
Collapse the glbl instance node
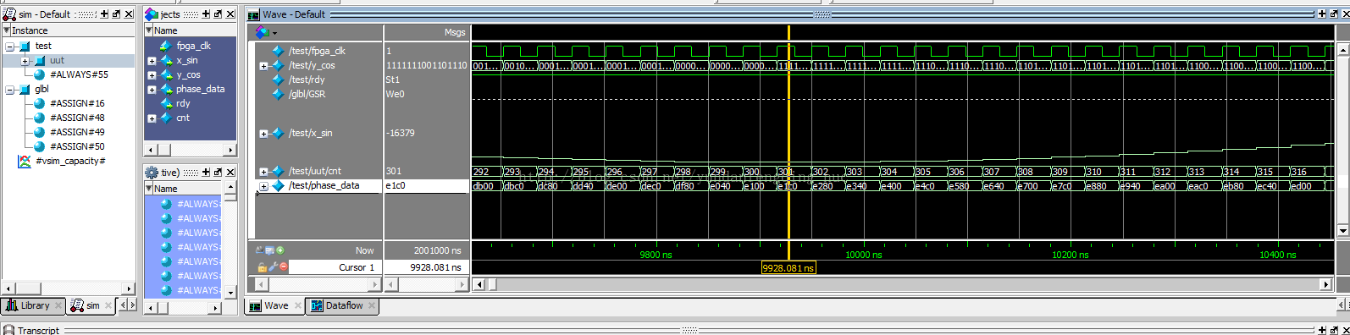coord(10,89)
